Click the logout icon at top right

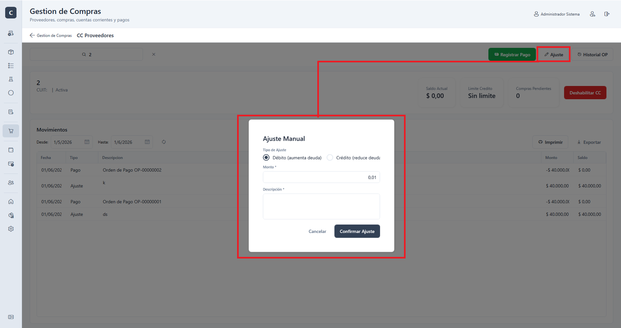(607, 14)
